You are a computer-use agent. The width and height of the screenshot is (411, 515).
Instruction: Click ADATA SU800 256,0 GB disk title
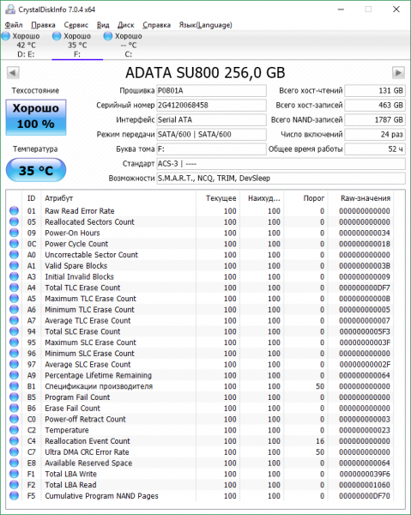pos(205,73)
